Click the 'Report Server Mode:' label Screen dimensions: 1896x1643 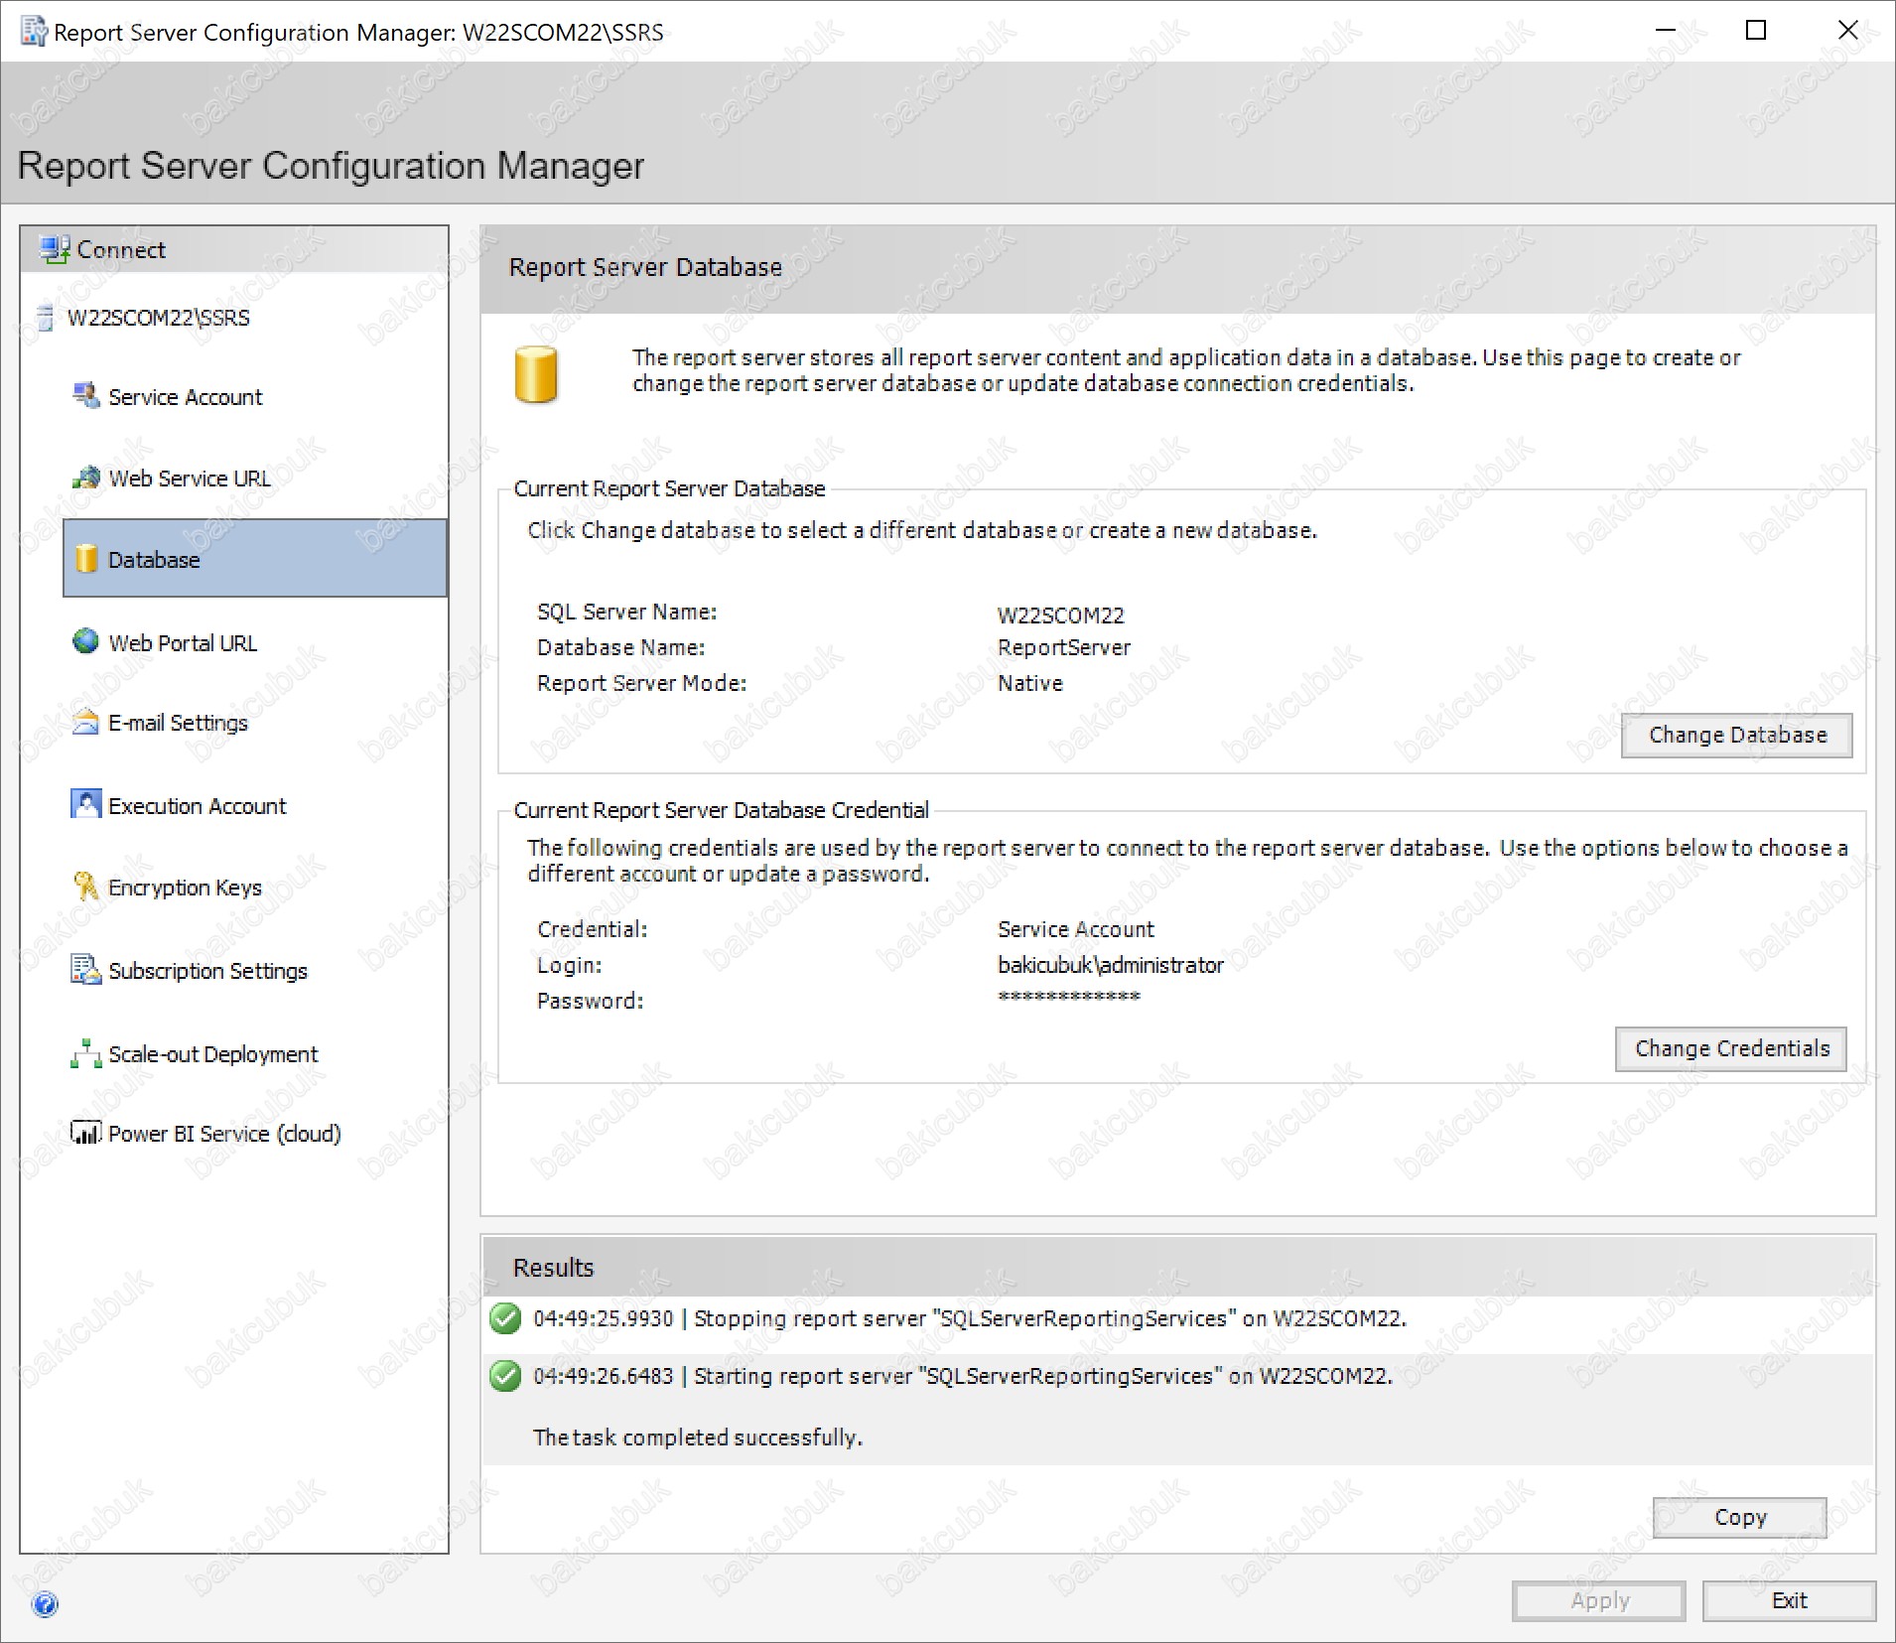pos(642,684)
